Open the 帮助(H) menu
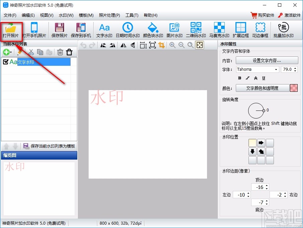 150,15
